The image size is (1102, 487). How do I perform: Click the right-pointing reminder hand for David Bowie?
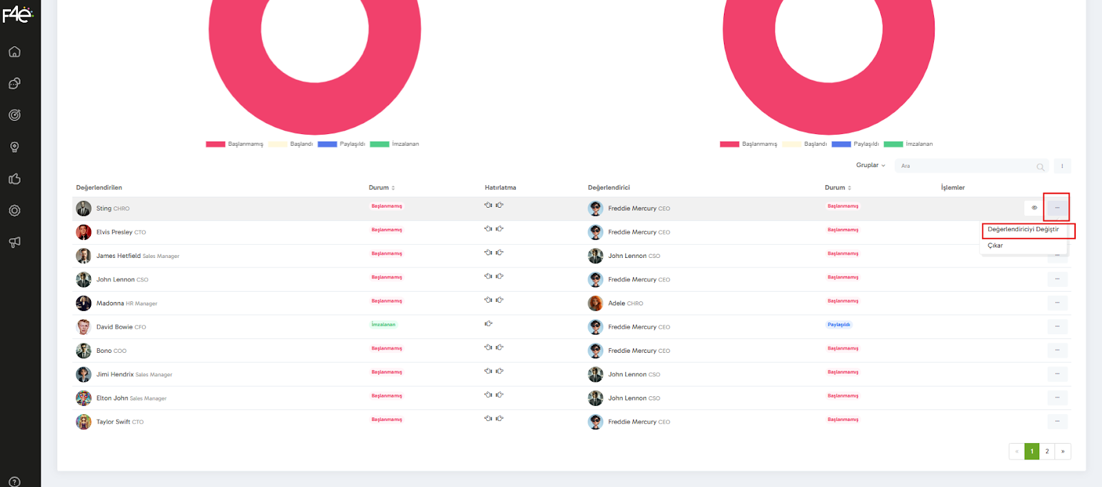coord(488,324)
